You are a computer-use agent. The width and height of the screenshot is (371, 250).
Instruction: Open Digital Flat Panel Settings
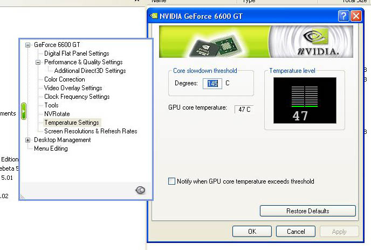click(77, 53)
